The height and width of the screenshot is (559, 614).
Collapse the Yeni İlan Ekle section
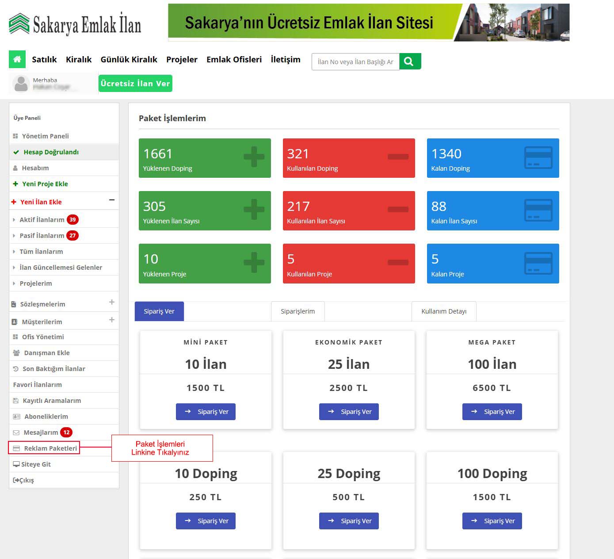coord(112,200)
